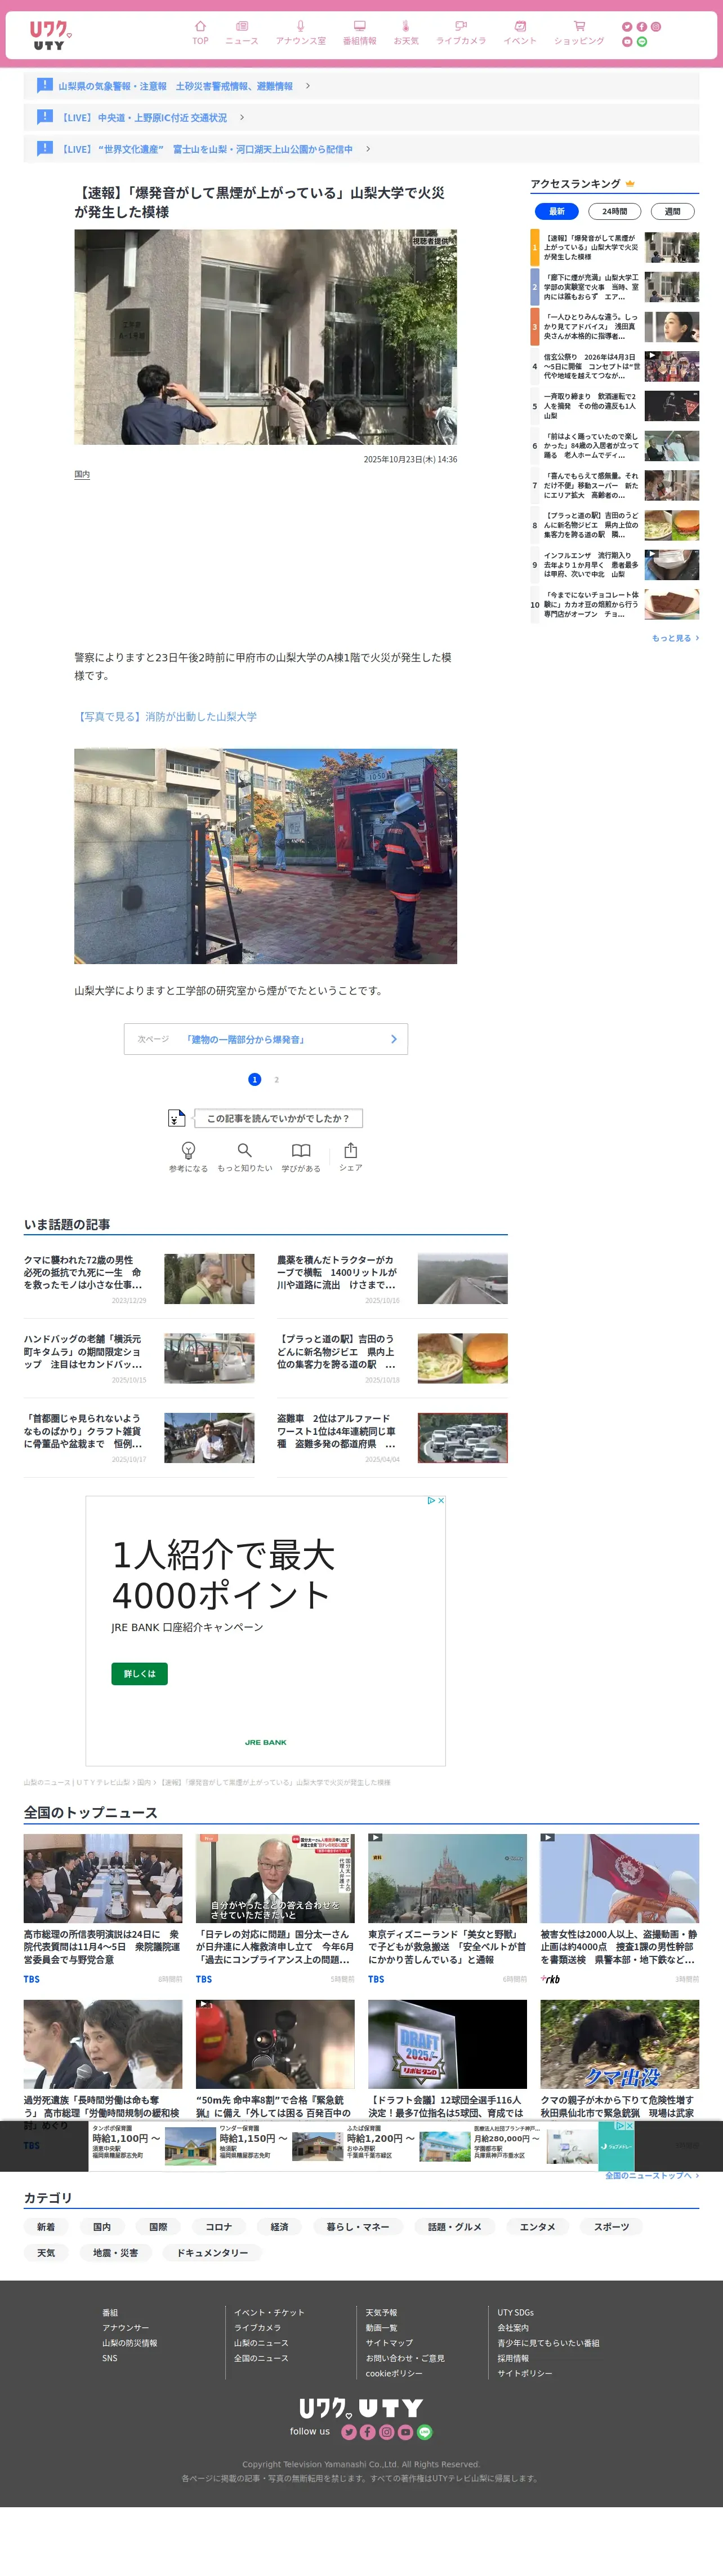This screenshot has width=723, height=2576.
Task: Open クマ出没 bear news thumbnail
Action: coord(620,2045)
